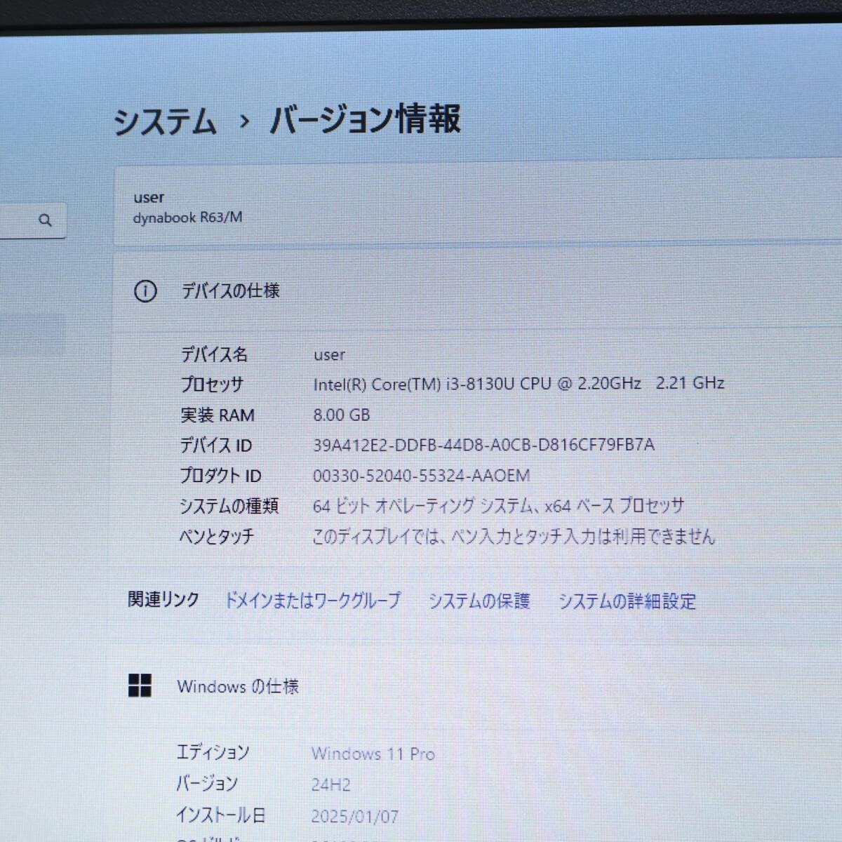The height and width of the screenshot is (842, 842).
Task: Click the ペンとタッチ label
Action: pyautogui.click(x=216, y=537)
